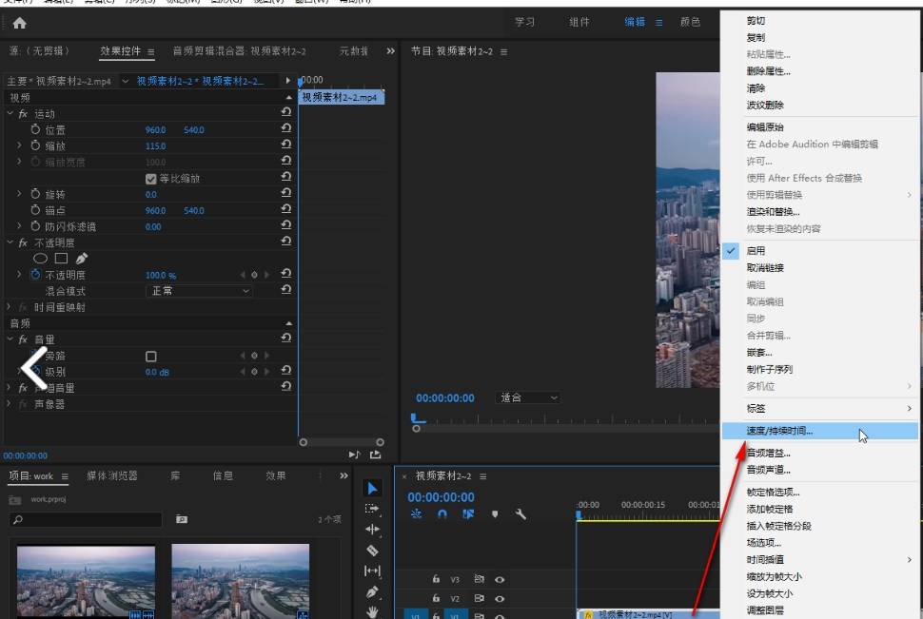Add a keyframe for 不透明度
Viewport: 923px width, 619px height.
(254, 275)
